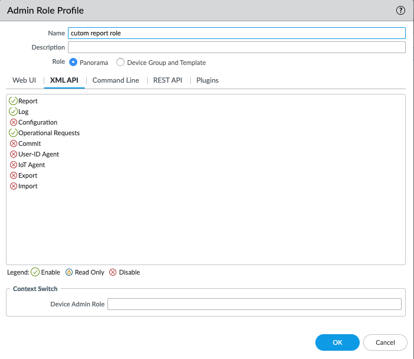
Task: Click the green enable icon beside Report
Action: pos(14,101)
